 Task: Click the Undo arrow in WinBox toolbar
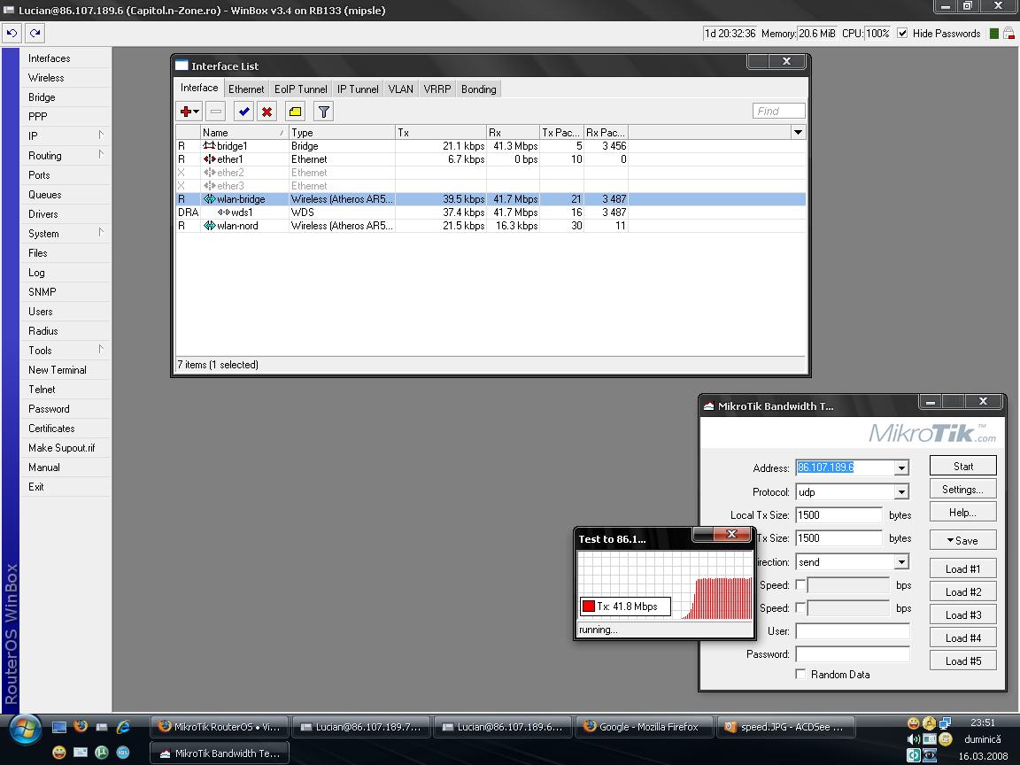click(12, 33)
